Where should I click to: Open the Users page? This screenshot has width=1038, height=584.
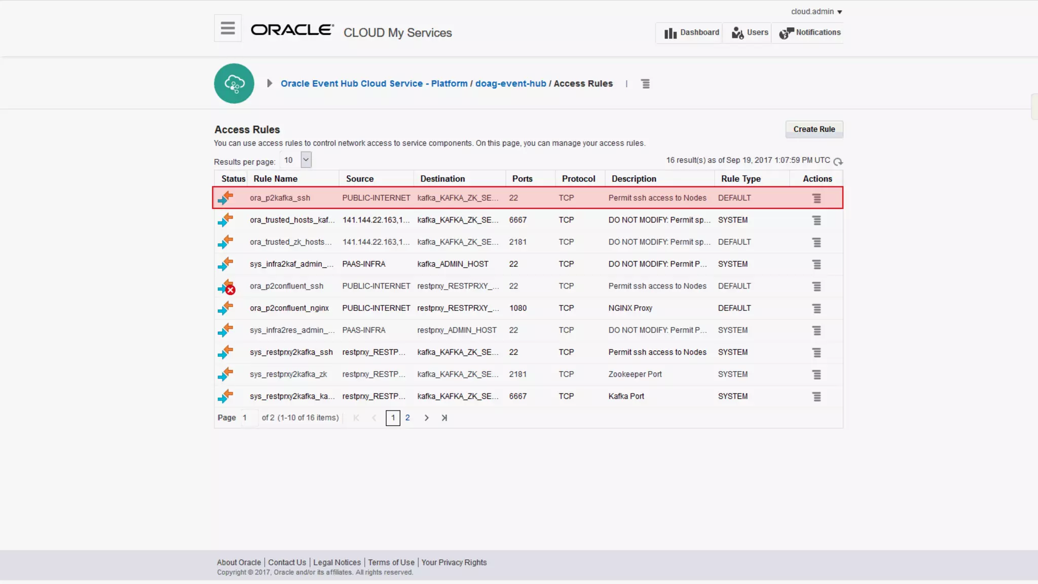pyautogui.click(x=750, y=32)
